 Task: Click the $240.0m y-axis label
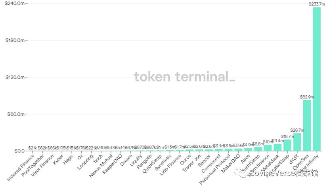13,4
